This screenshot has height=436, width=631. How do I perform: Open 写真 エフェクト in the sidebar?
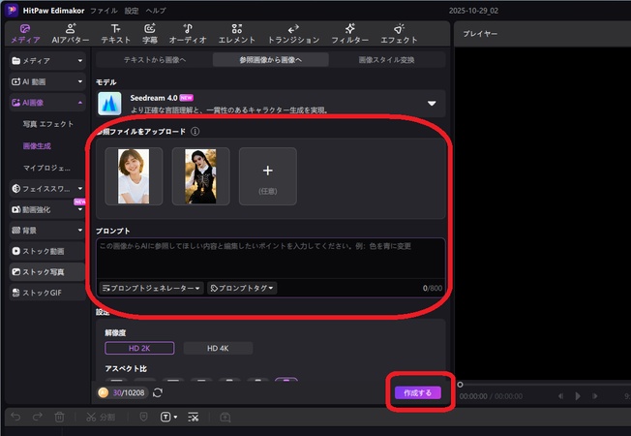(x=47, y=124)
